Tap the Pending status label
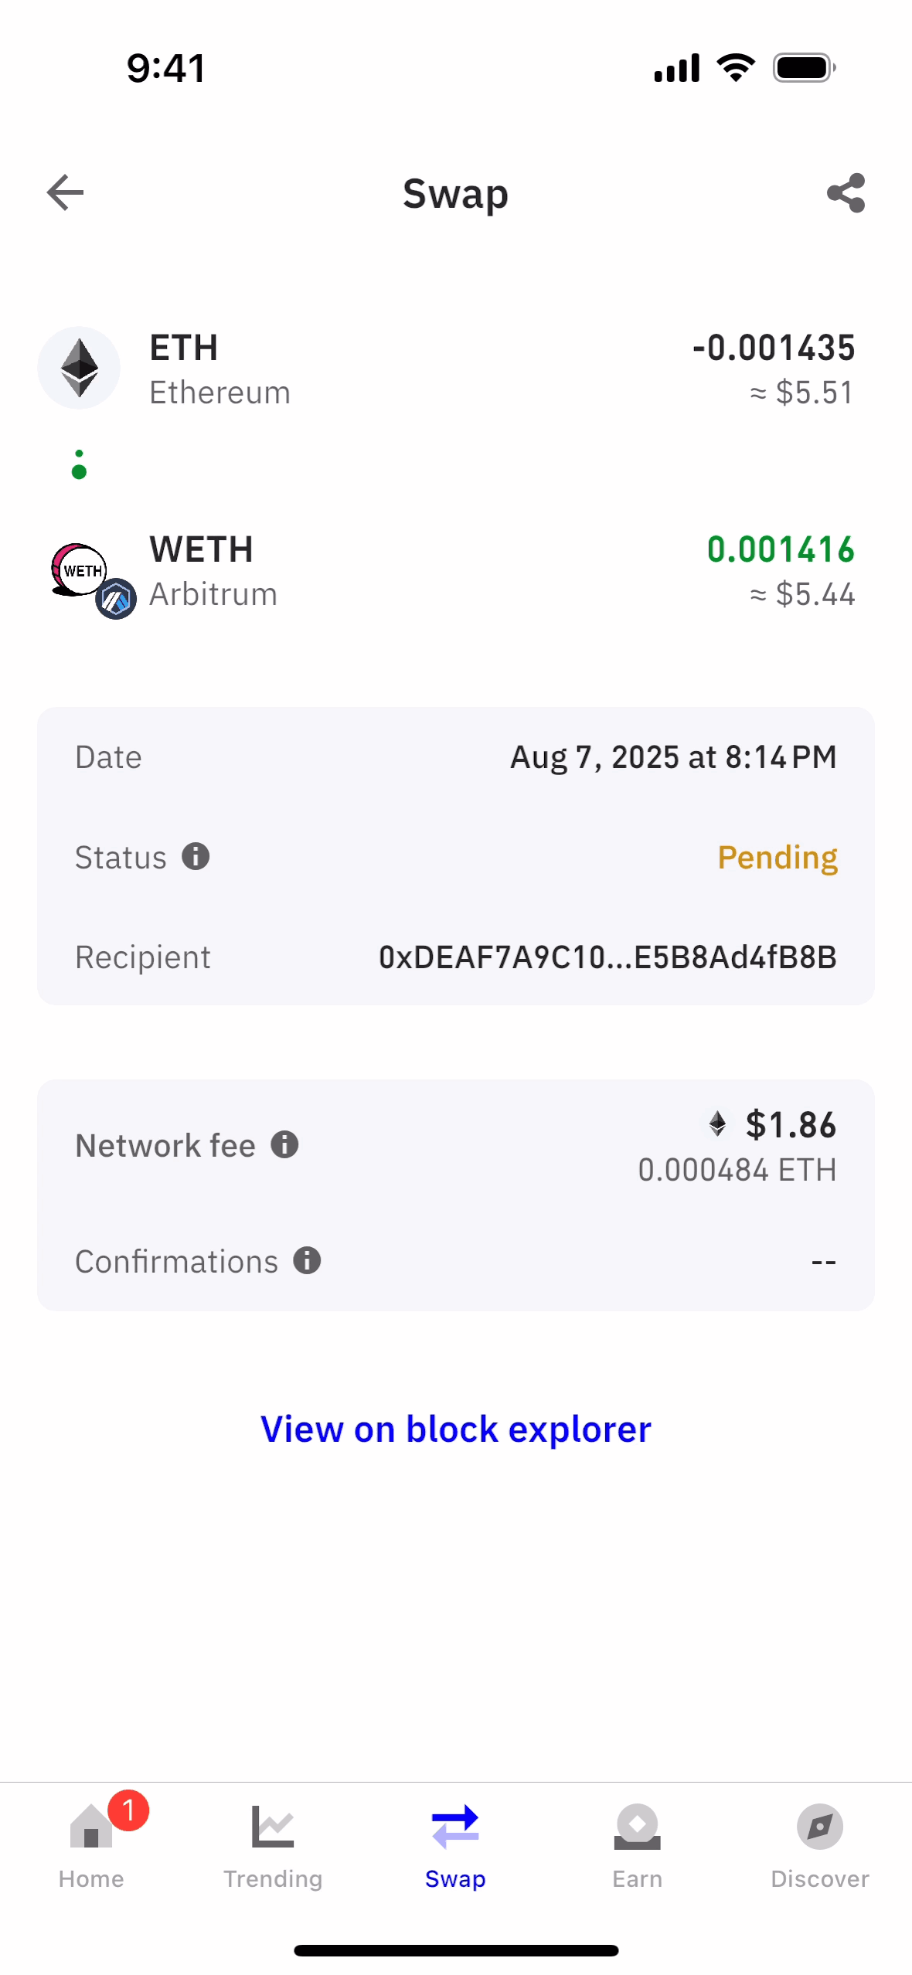Screen dimensions: 912x1975 tap(777, 857)
